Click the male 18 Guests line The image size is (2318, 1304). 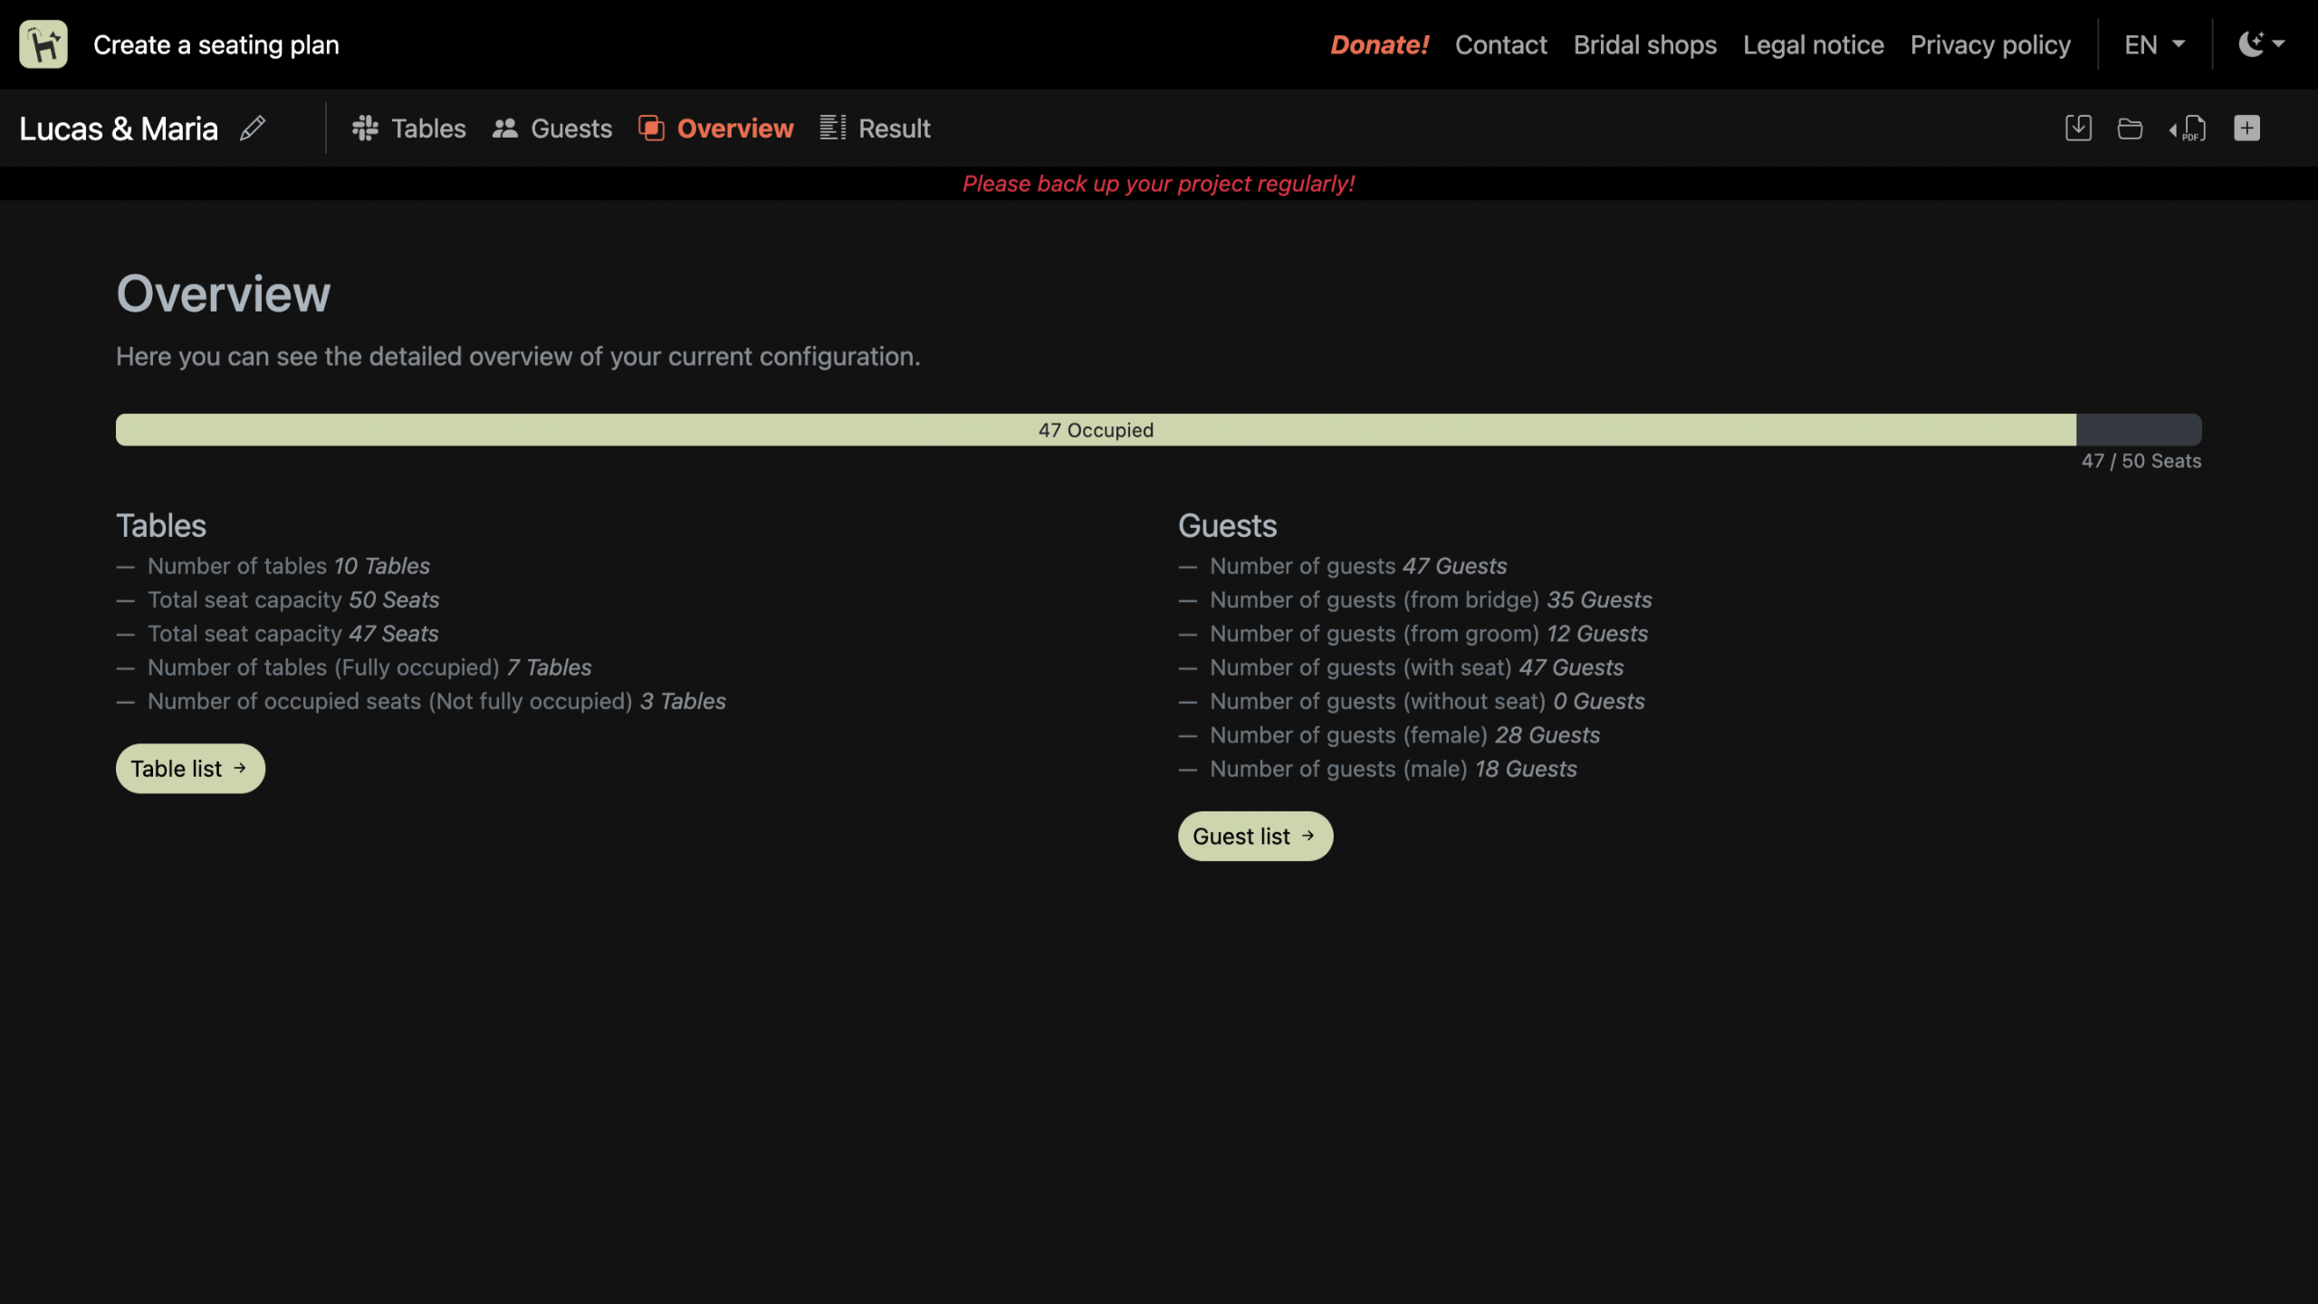(1394, 768)
